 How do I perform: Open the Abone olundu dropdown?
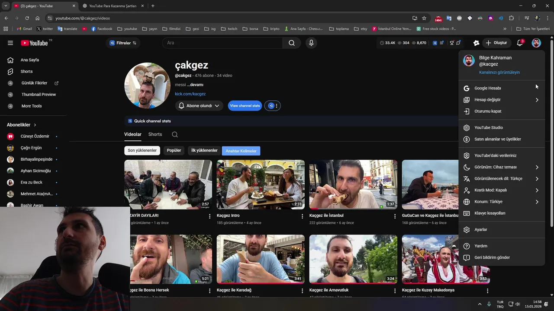199,105
